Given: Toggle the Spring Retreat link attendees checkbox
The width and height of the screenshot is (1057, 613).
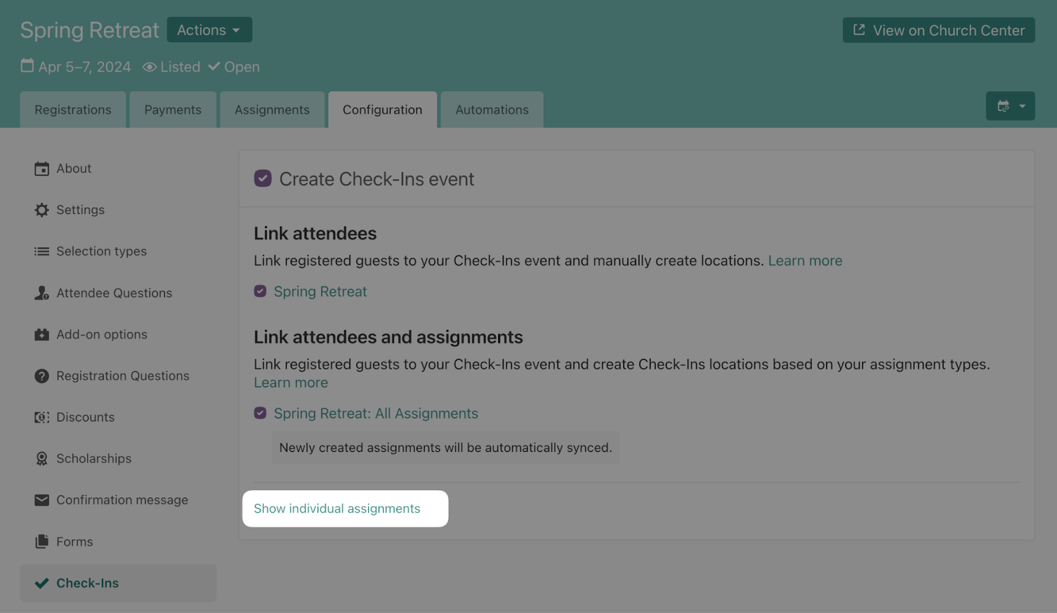Looking at the screenshot, I should pos(260,291).
